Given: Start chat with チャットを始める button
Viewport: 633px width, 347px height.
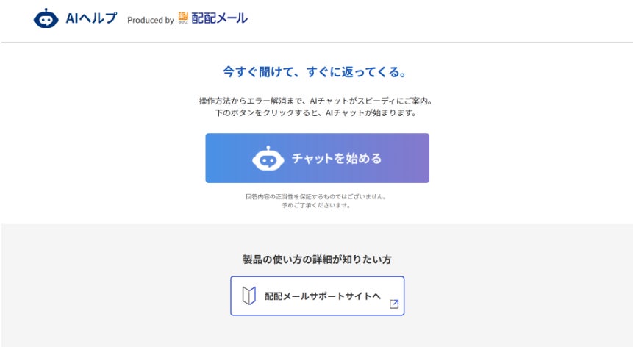Looking at the screenshot, I should (x=318, y=158).
